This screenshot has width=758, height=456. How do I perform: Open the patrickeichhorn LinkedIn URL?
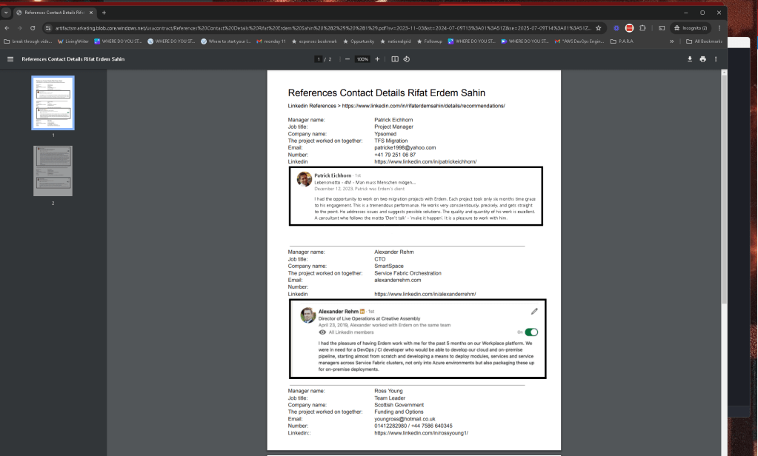coord(425,162)
